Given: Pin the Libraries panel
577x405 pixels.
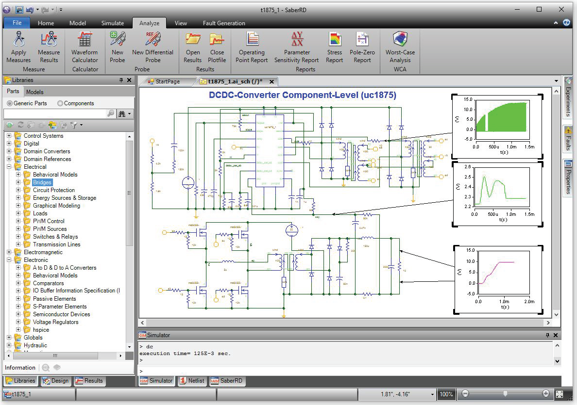Looking at the screenshot, I should 121,80.
